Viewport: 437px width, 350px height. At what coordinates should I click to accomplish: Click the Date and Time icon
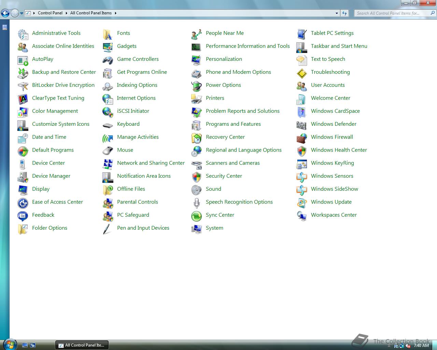[x=23, y=138]
